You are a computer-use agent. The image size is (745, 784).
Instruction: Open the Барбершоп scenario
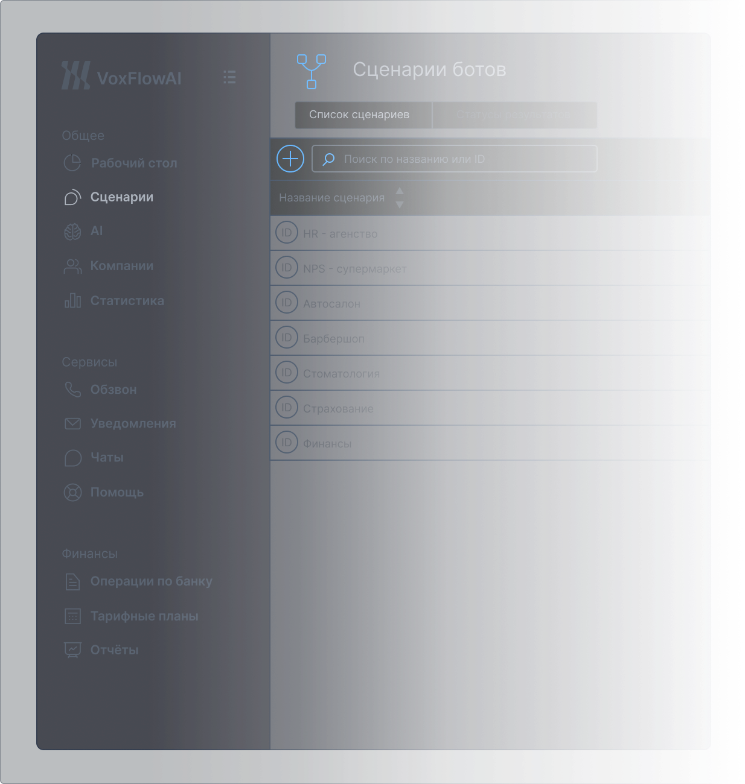[x=334, y=339]
